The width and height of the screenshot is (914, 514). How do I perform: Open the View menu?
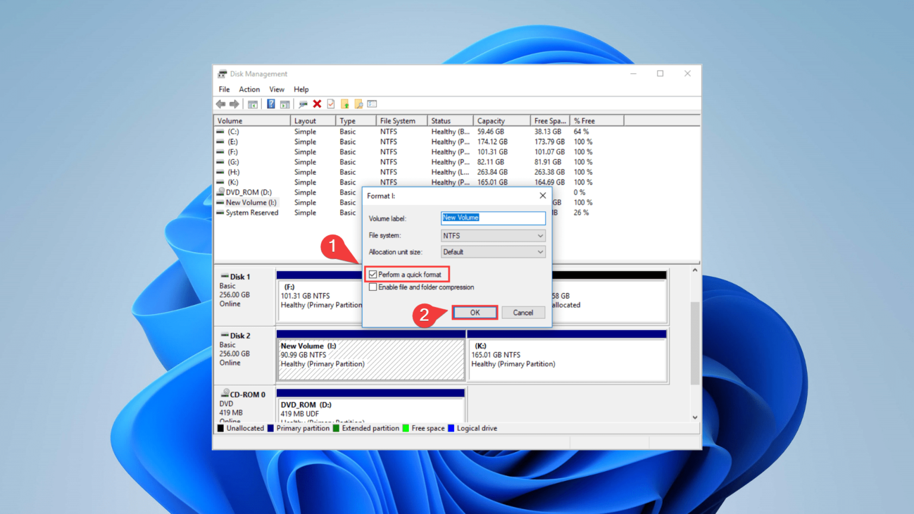coord(277,89)
